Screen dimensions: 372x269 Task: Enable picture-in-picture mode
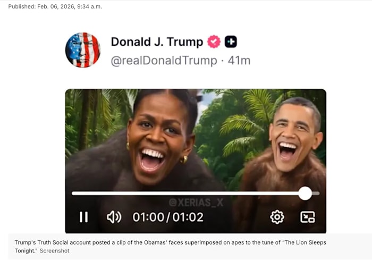coord(308,217)
